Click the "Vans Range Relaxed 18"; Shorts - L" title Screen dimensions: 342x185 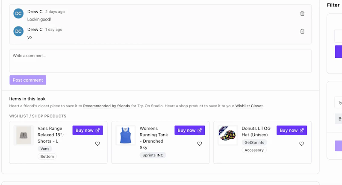pyautogui.click(x=50, y=135)
